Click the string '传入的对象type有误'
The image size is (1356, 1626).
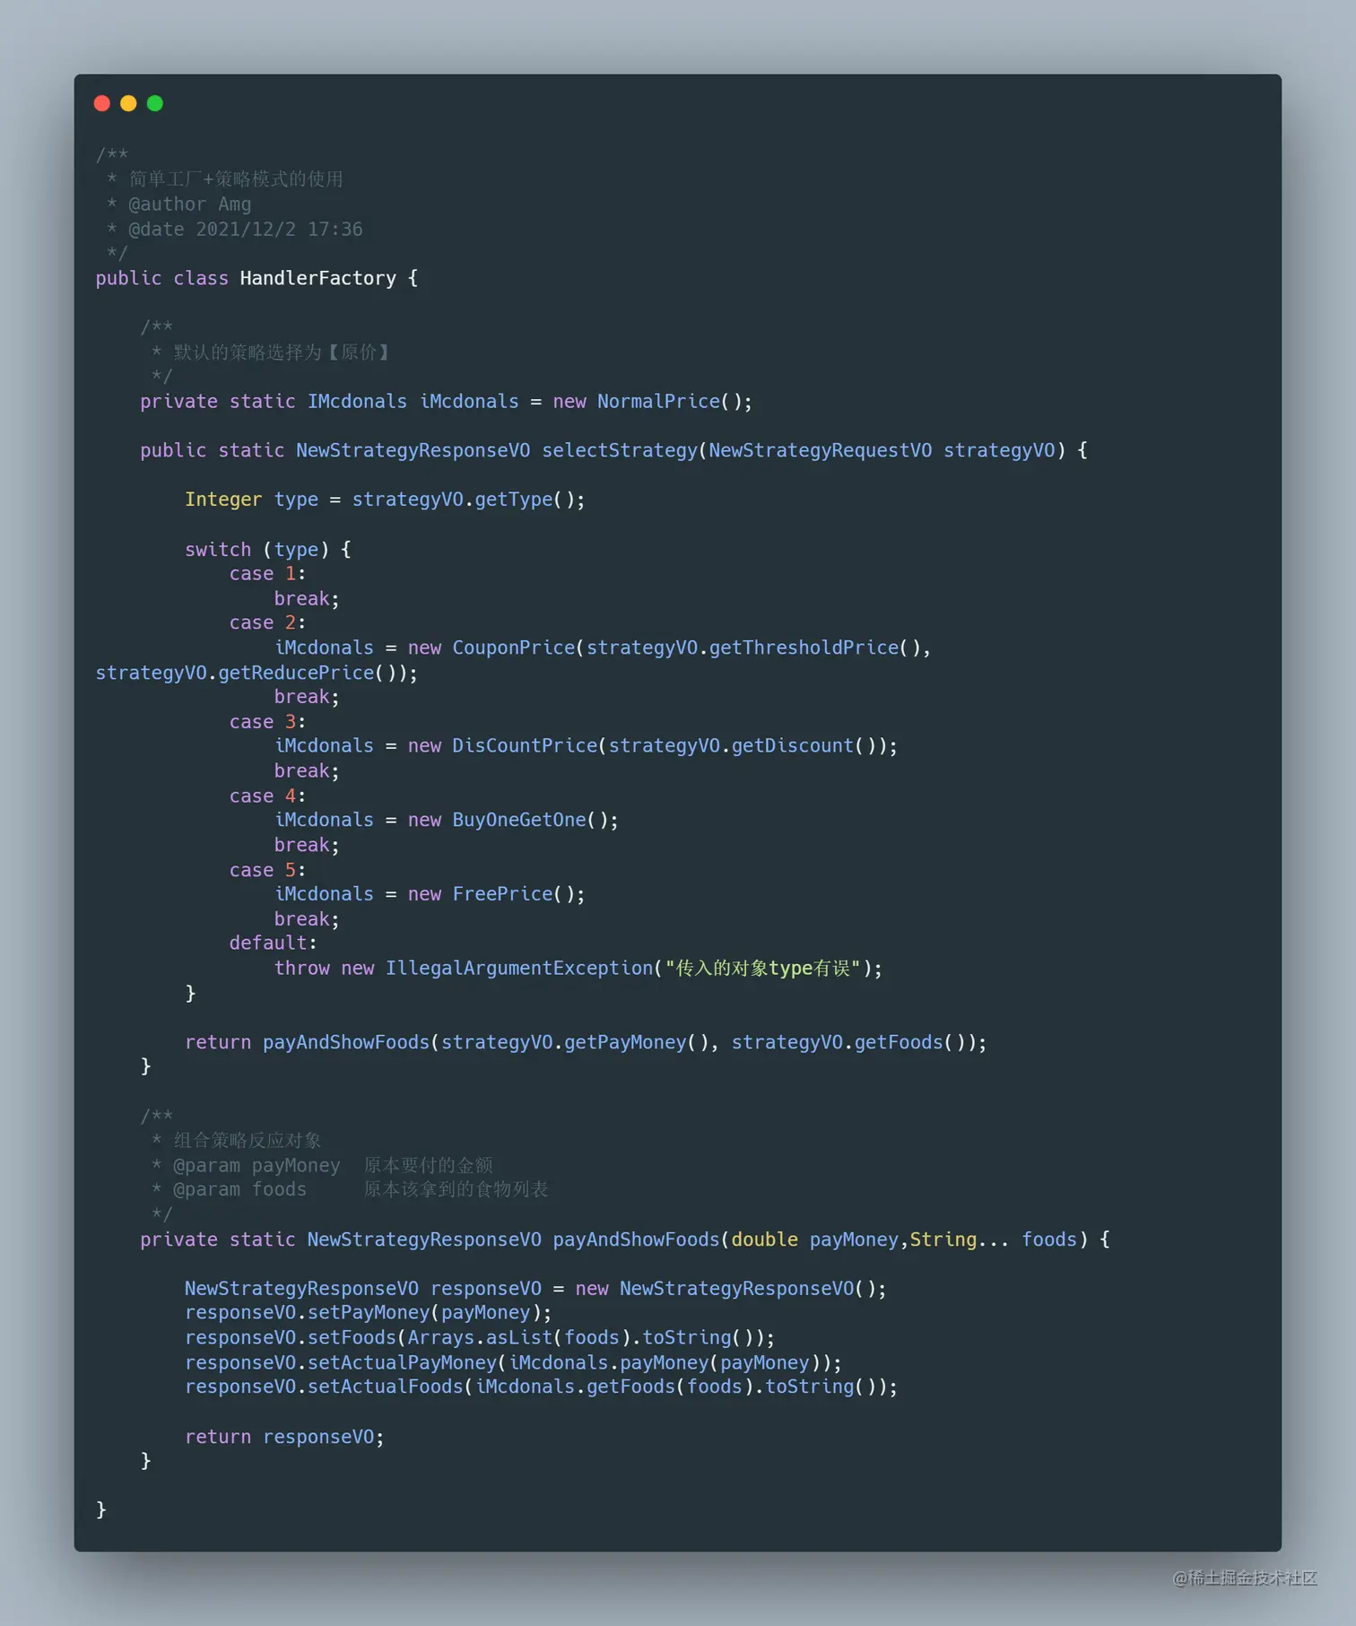click(x=762, y=969)
